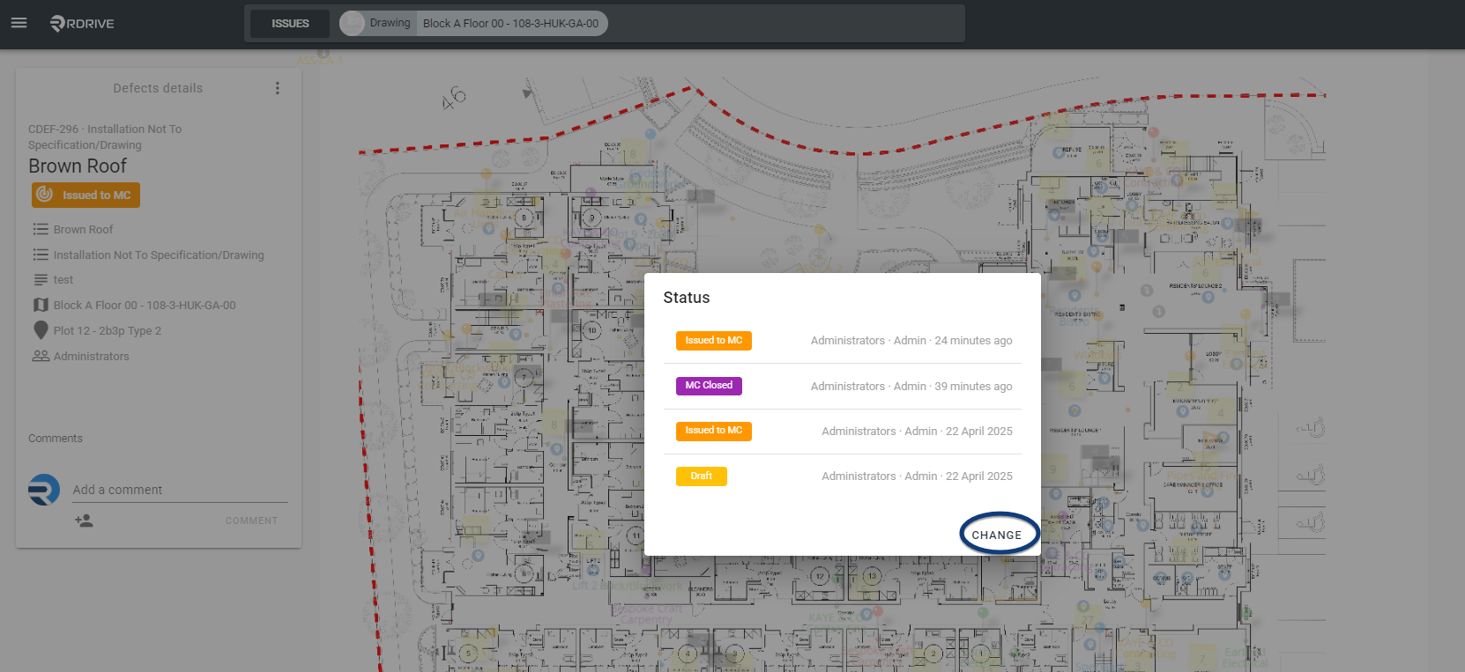
Task: Click the Brown Roof title heading
Action: coord(78,166)
